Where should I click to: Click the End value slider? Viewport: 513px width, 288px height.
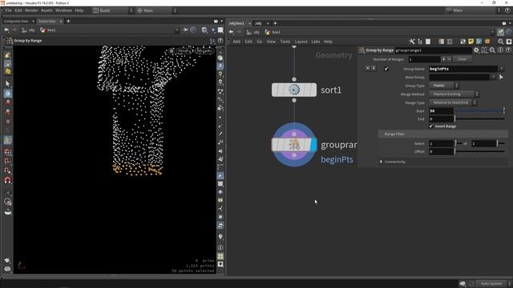click(x=480, y=119)
